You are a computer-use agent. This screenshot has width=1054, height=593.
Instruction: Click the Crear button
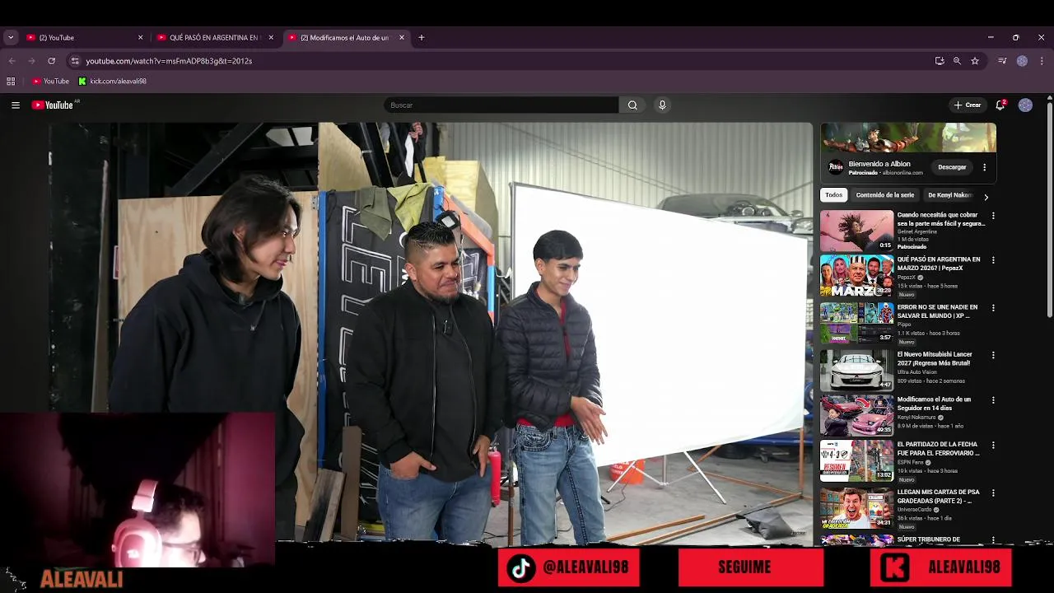tap(967, 105)
